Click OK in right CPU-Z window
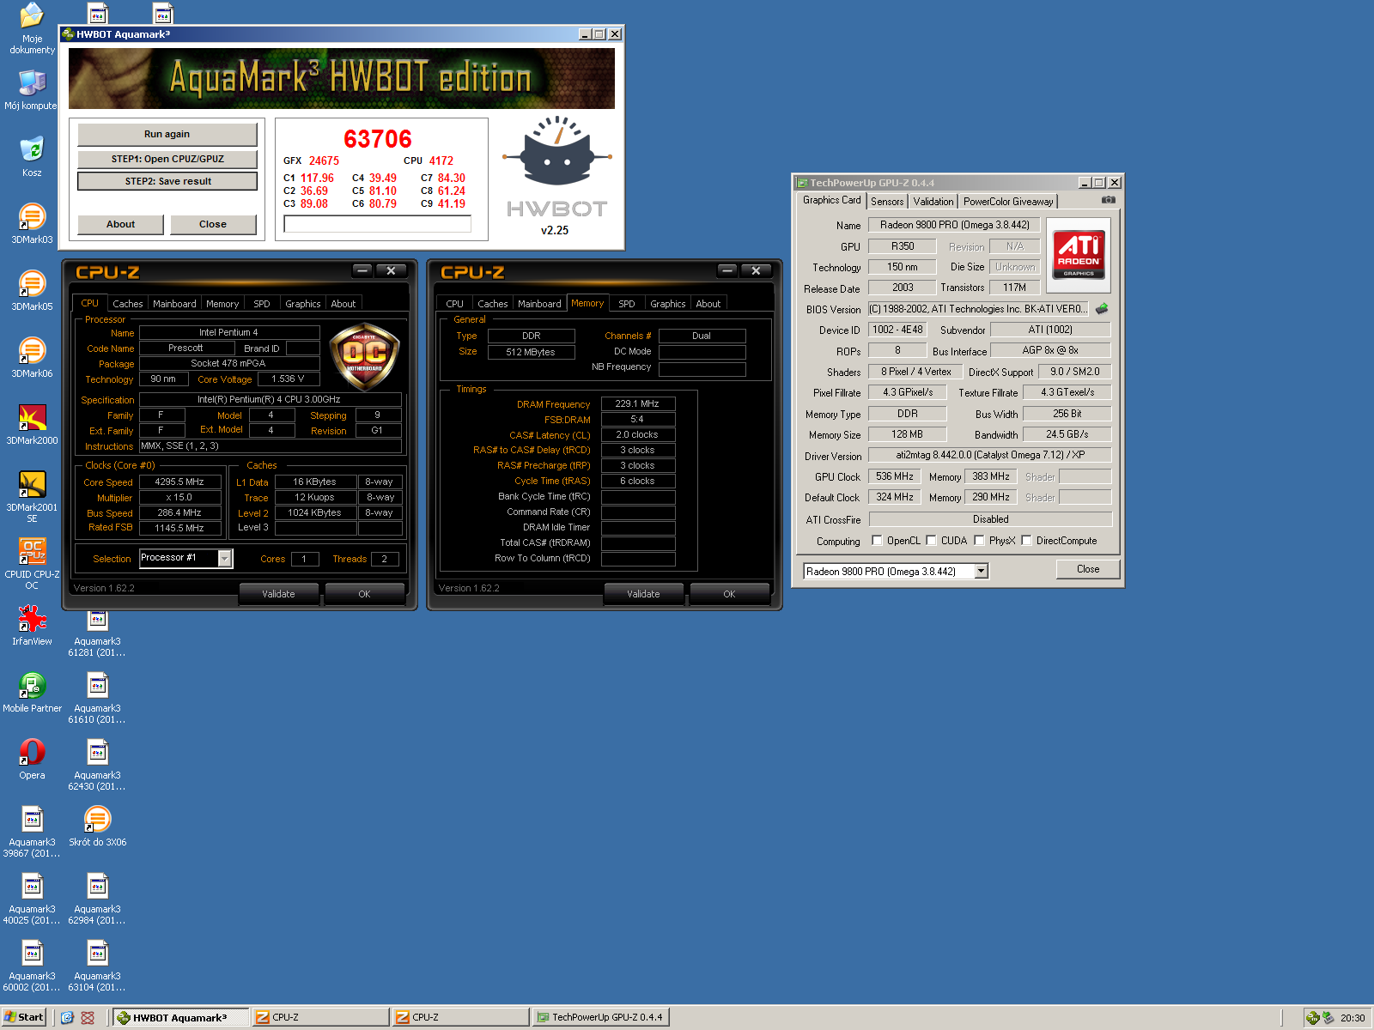 point(729,594)
